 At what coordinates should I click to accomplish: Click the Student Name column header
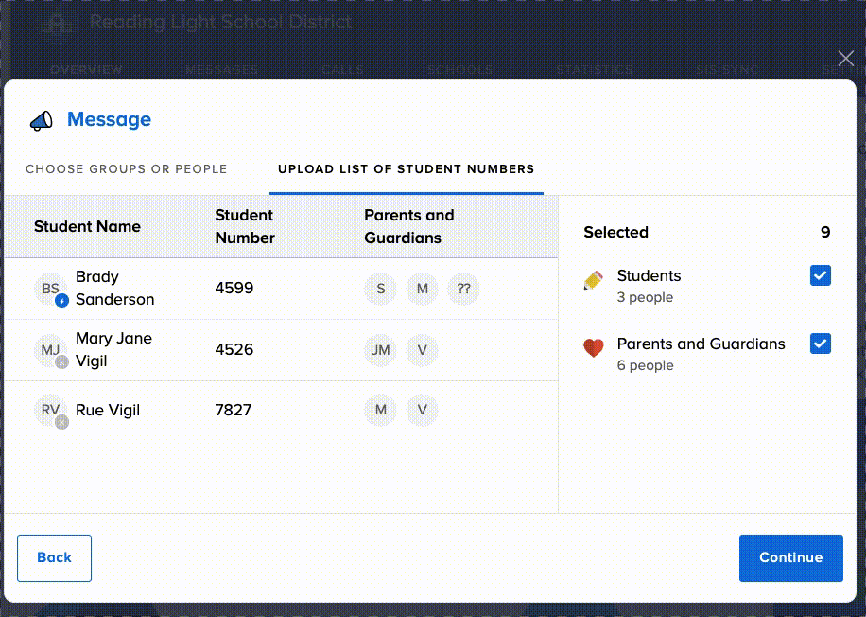[x=87, y=226]
